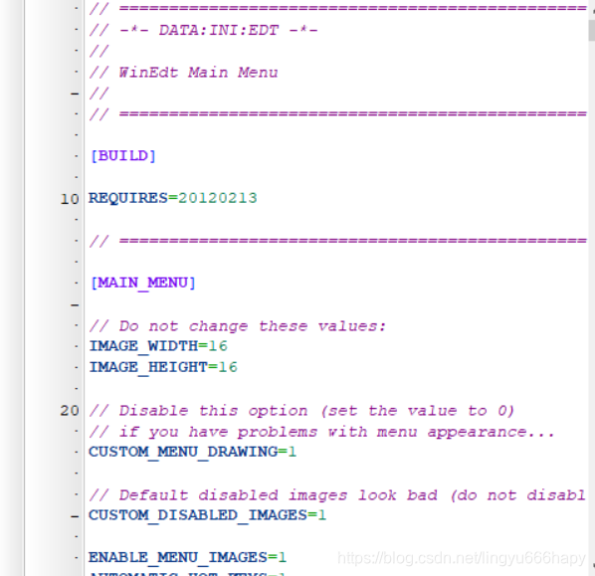
Task: Click line number 10 in the gutter
Action: [x=70, y=199]
